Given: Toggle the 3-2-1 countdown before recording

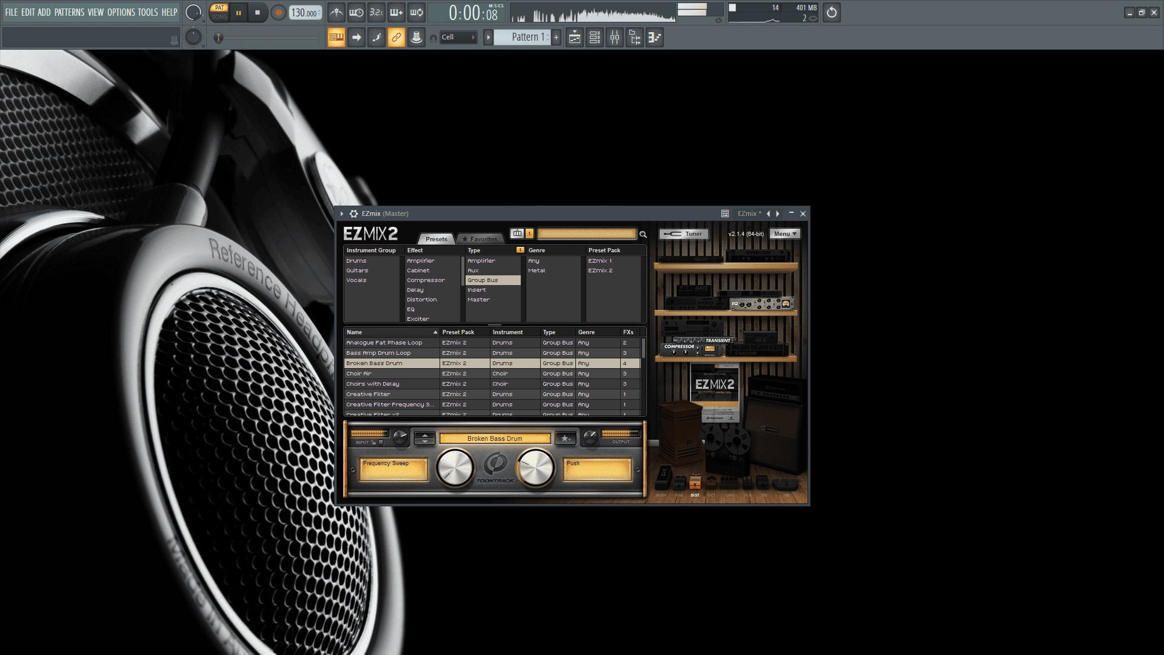Looking at the screenshot, I should tap(376, 12).
